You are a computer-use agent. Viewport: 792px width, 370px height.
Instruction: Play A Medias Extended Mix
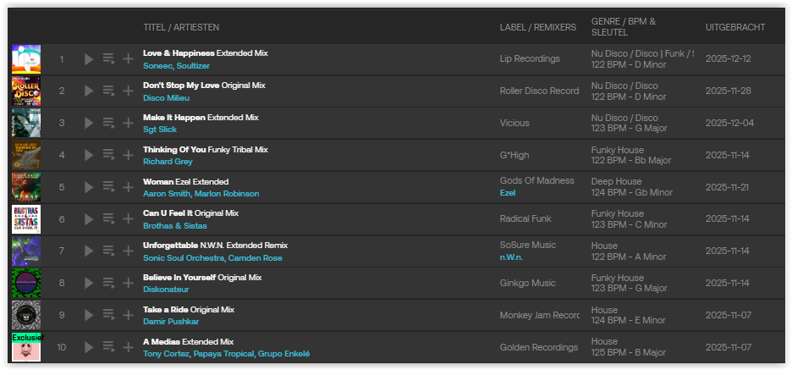point(90,347)
